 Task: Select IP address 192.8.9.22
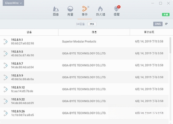tap(18, 99)
